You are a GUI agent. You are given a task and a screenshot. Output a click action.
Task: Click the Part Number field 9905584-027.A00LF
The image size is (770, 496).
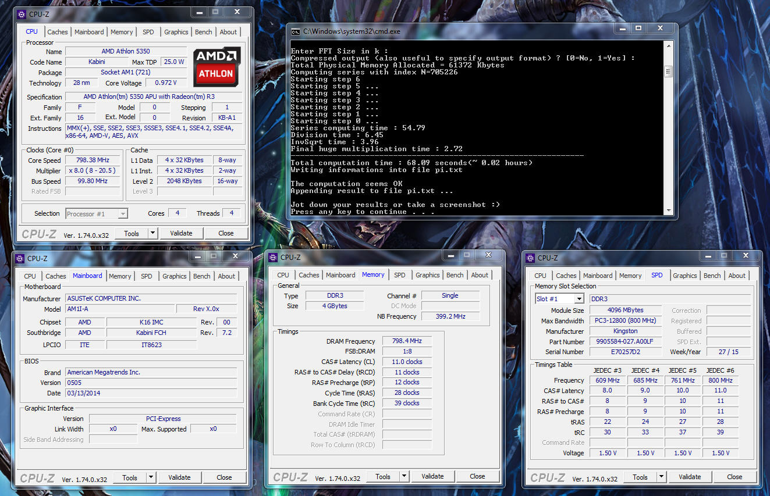click(626, 342)
